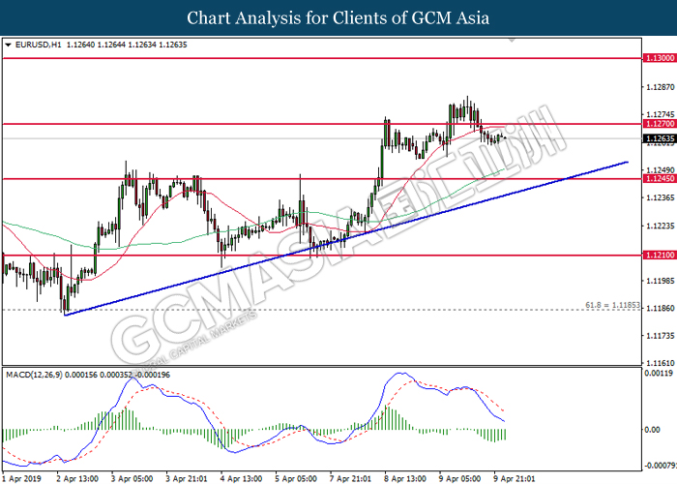Select the red horizontal line at 1.13000
677x484 pixels.
(322, 58)
